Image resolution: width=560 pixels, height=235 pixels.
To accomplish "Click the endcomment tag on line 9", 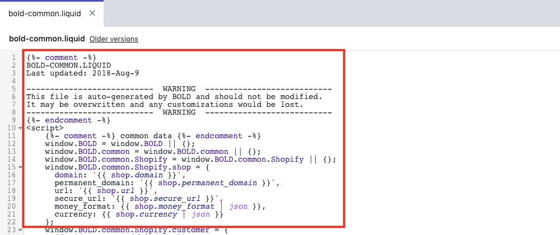I will point(68,120).
